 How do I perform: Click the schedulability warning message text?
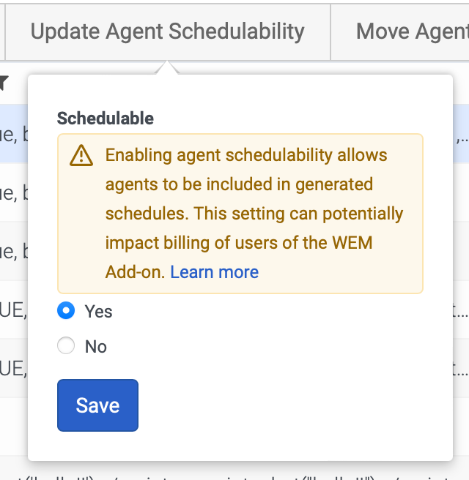(x=249, y=198)
